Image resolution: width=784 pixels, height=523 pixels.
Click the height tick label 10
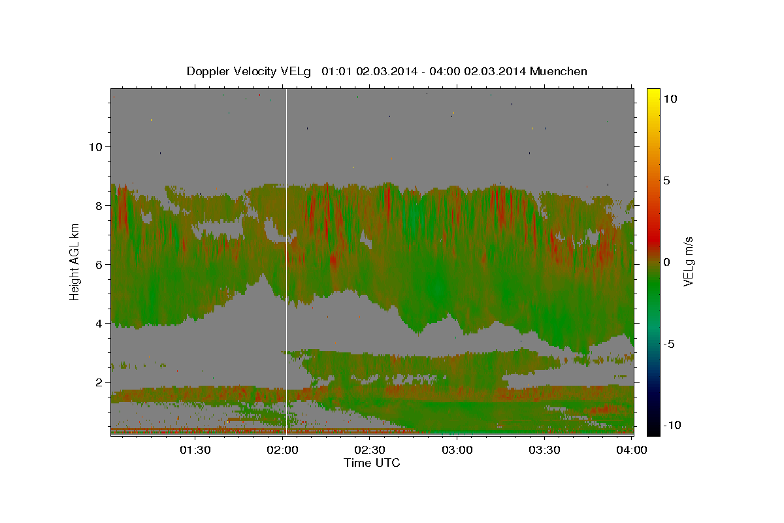(95, 146)
